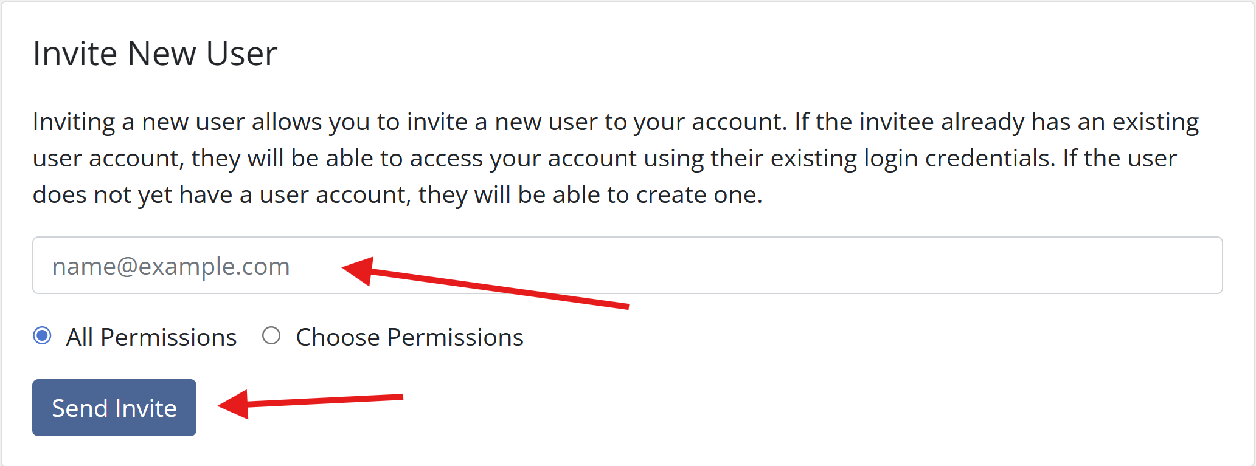This screenshot has height=466, width=1256.
Task: Submit the invitation with Send Invite
Action: coord(114,408)
